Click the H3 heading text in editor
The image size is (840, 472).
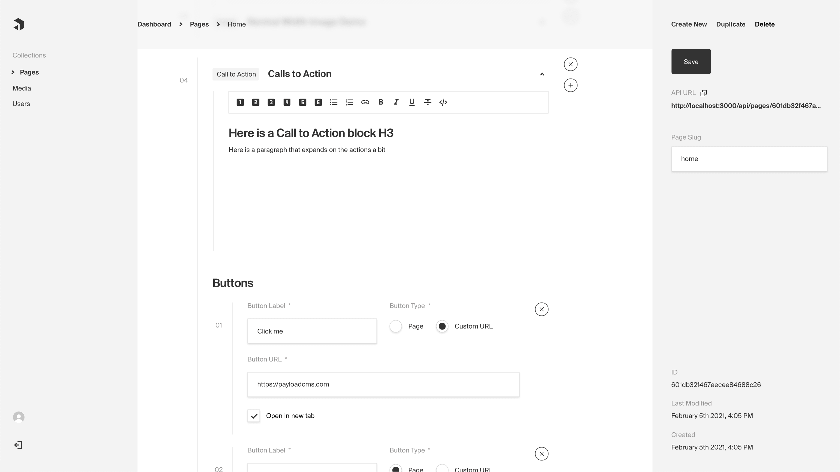click(311, 133)
